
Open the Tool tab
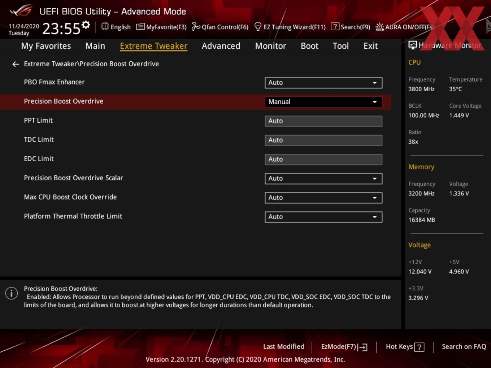340,46
